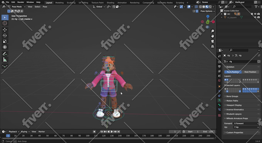This screenshot has width=262, height=143.
Task: Open Up axis Y Up dropdown
Action: (x=246, y=127)
